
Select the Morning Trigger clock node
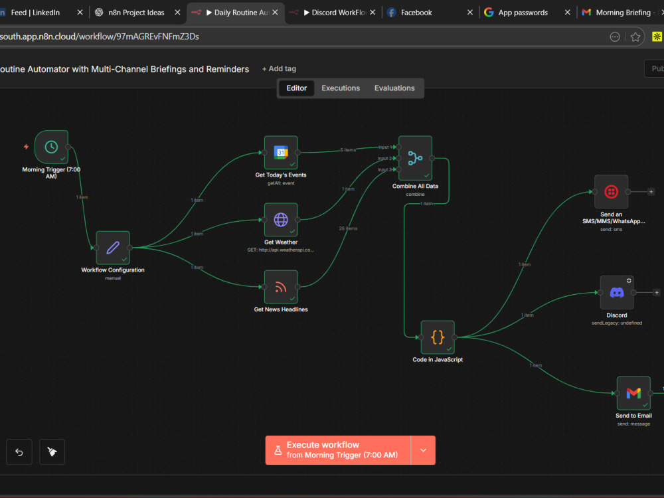[x=51, y=147]
